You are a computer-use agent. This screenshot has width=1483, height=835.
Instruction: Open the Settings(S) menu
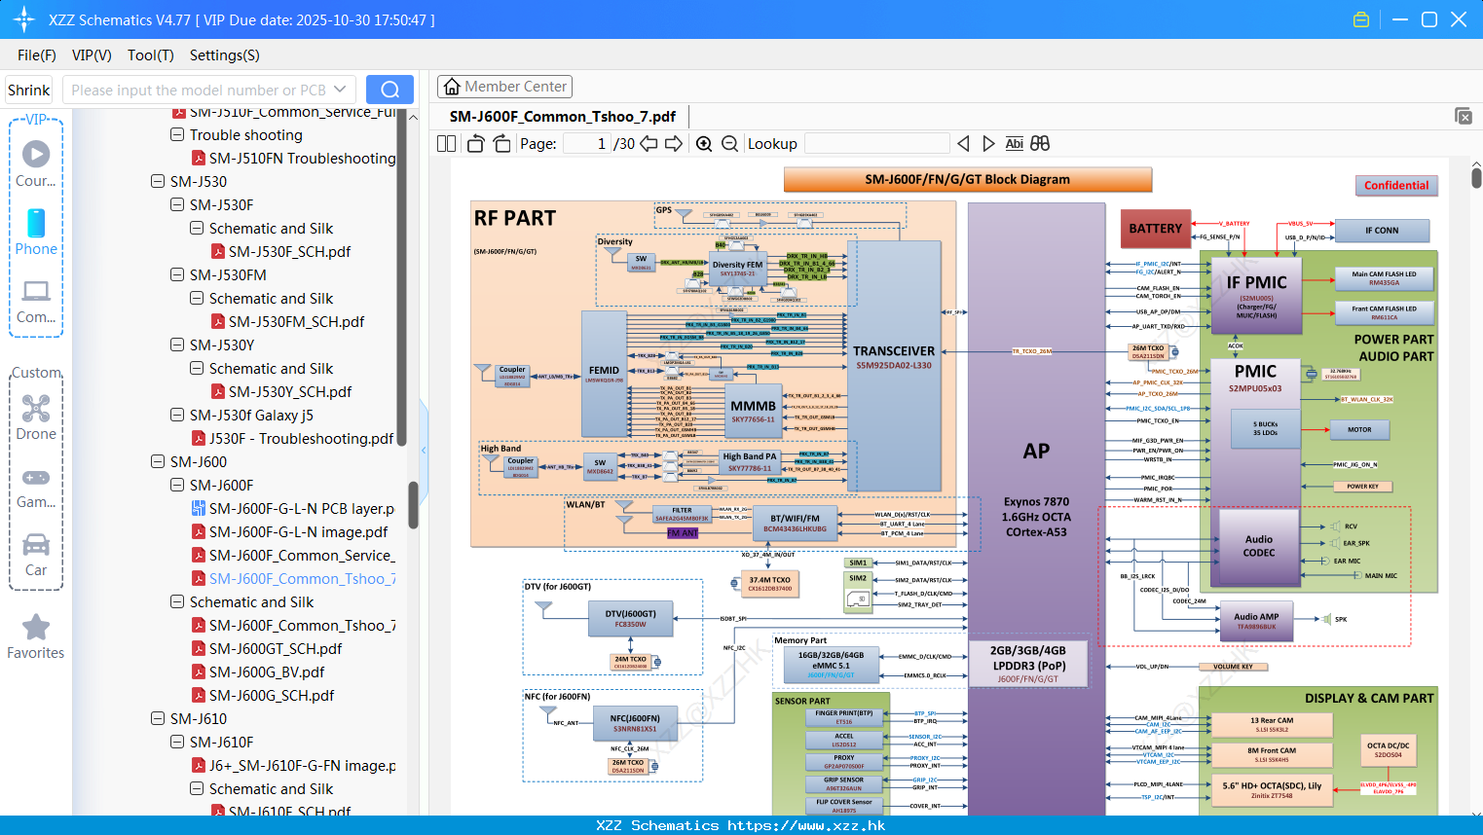[225, 54]
